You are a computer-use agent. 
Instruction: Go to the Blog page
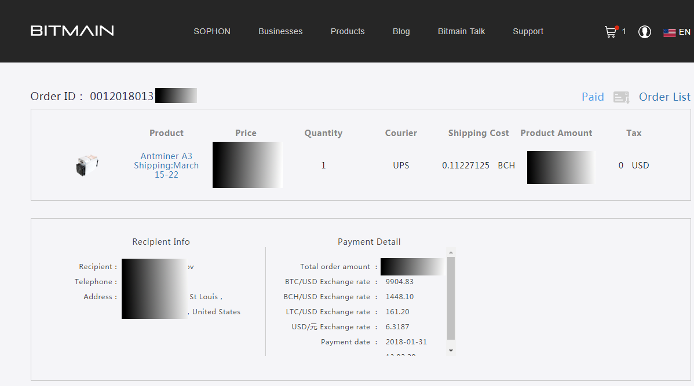pyautogui.click(x=401, y=31)
